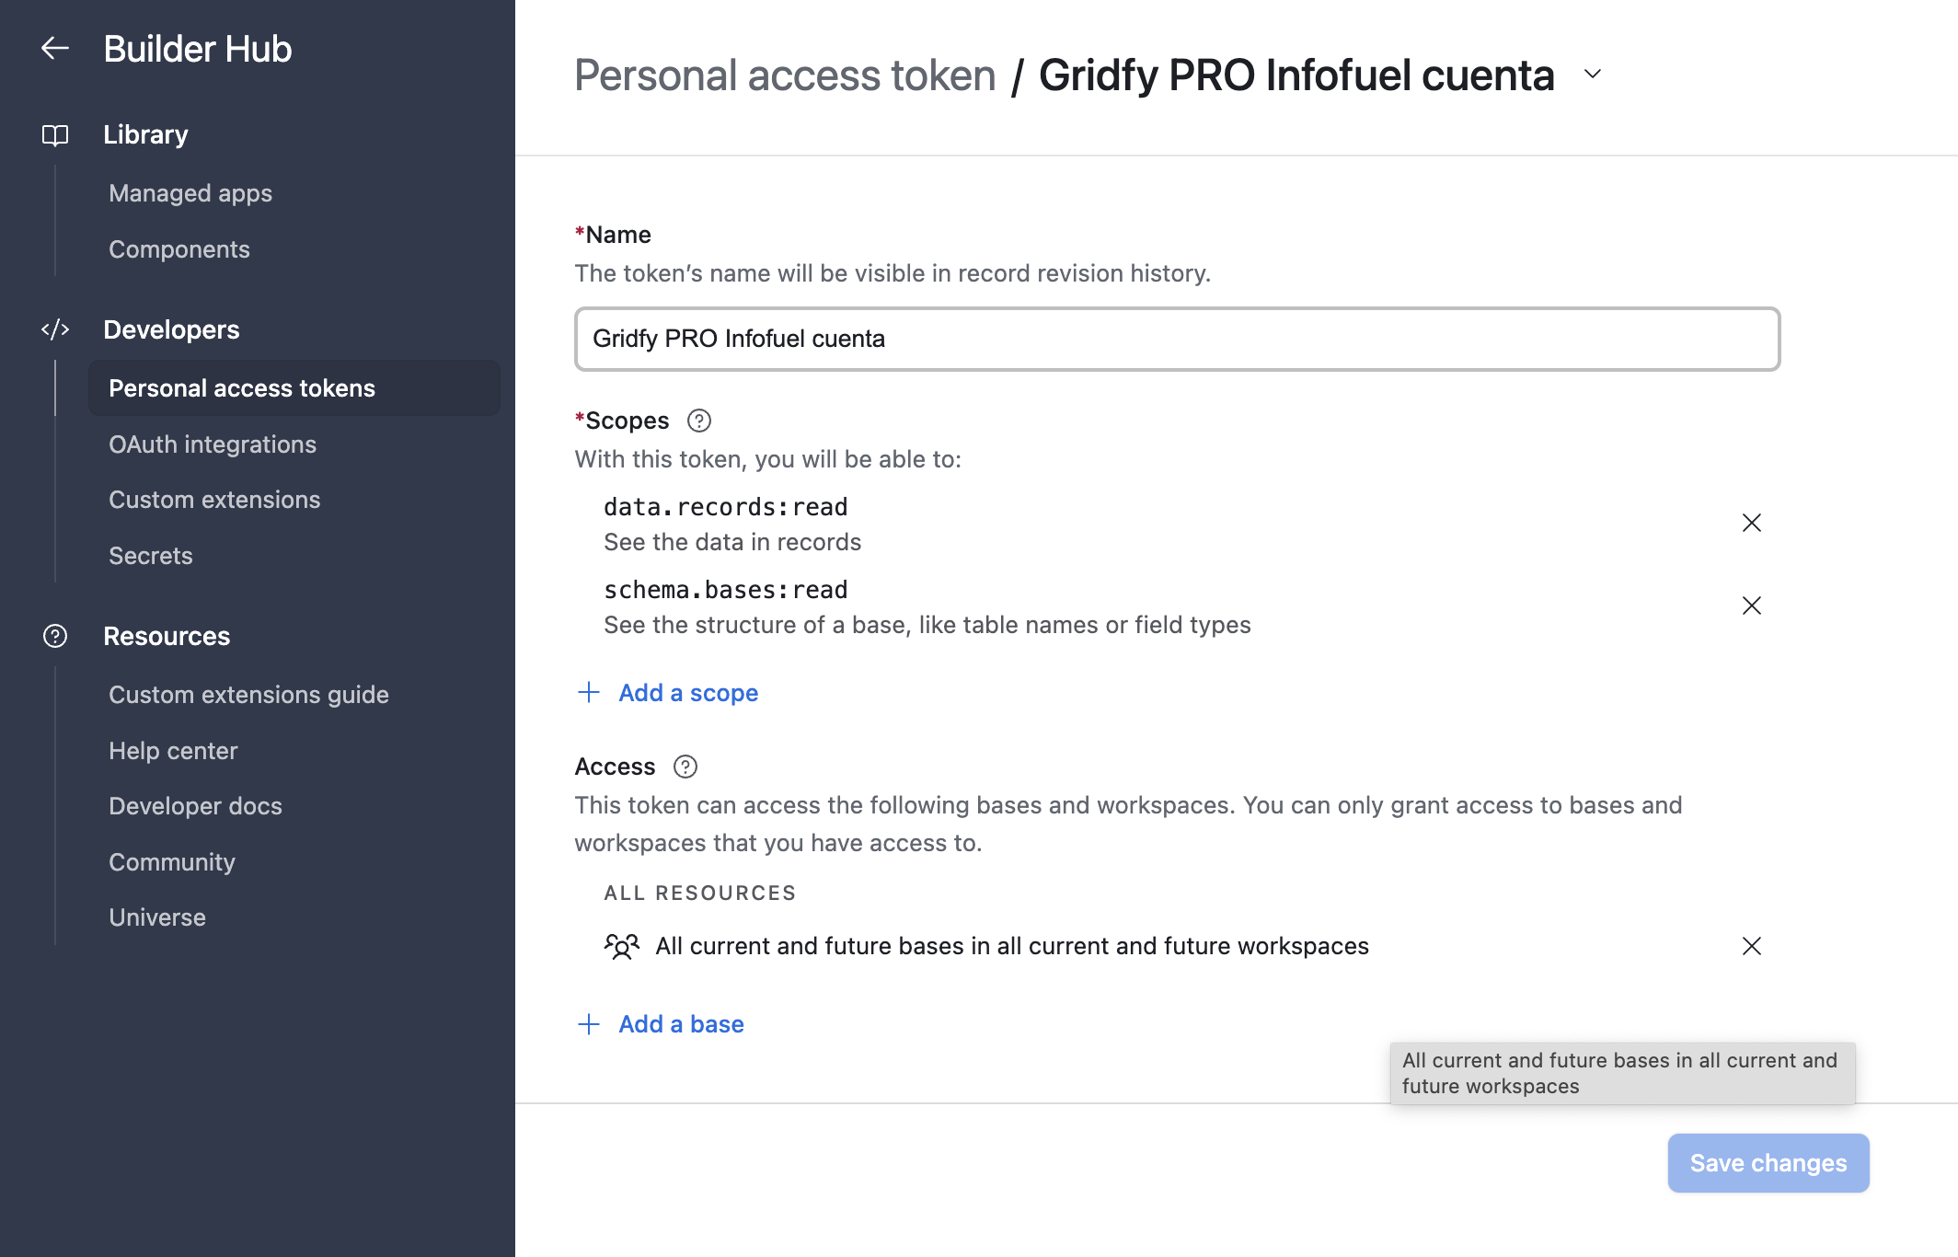Remove the schema.bases:read scope
Screen dimensions: 1958x1257
1751,605
